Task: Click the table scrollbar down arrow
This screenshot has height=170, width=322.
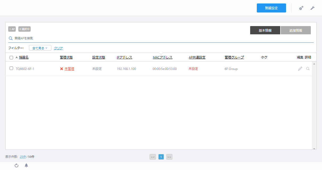Action: [x=314, y=149]
